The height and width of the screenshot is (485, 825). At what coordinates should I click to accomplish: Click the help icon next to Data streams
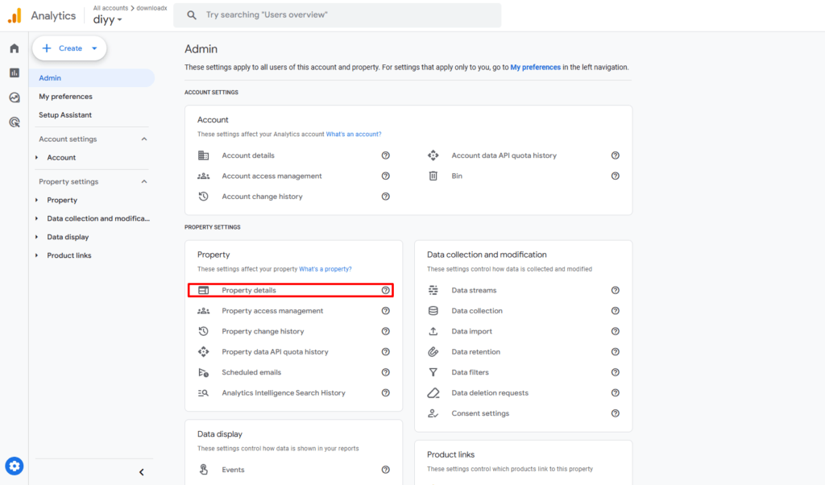click(x=615, y=290)
